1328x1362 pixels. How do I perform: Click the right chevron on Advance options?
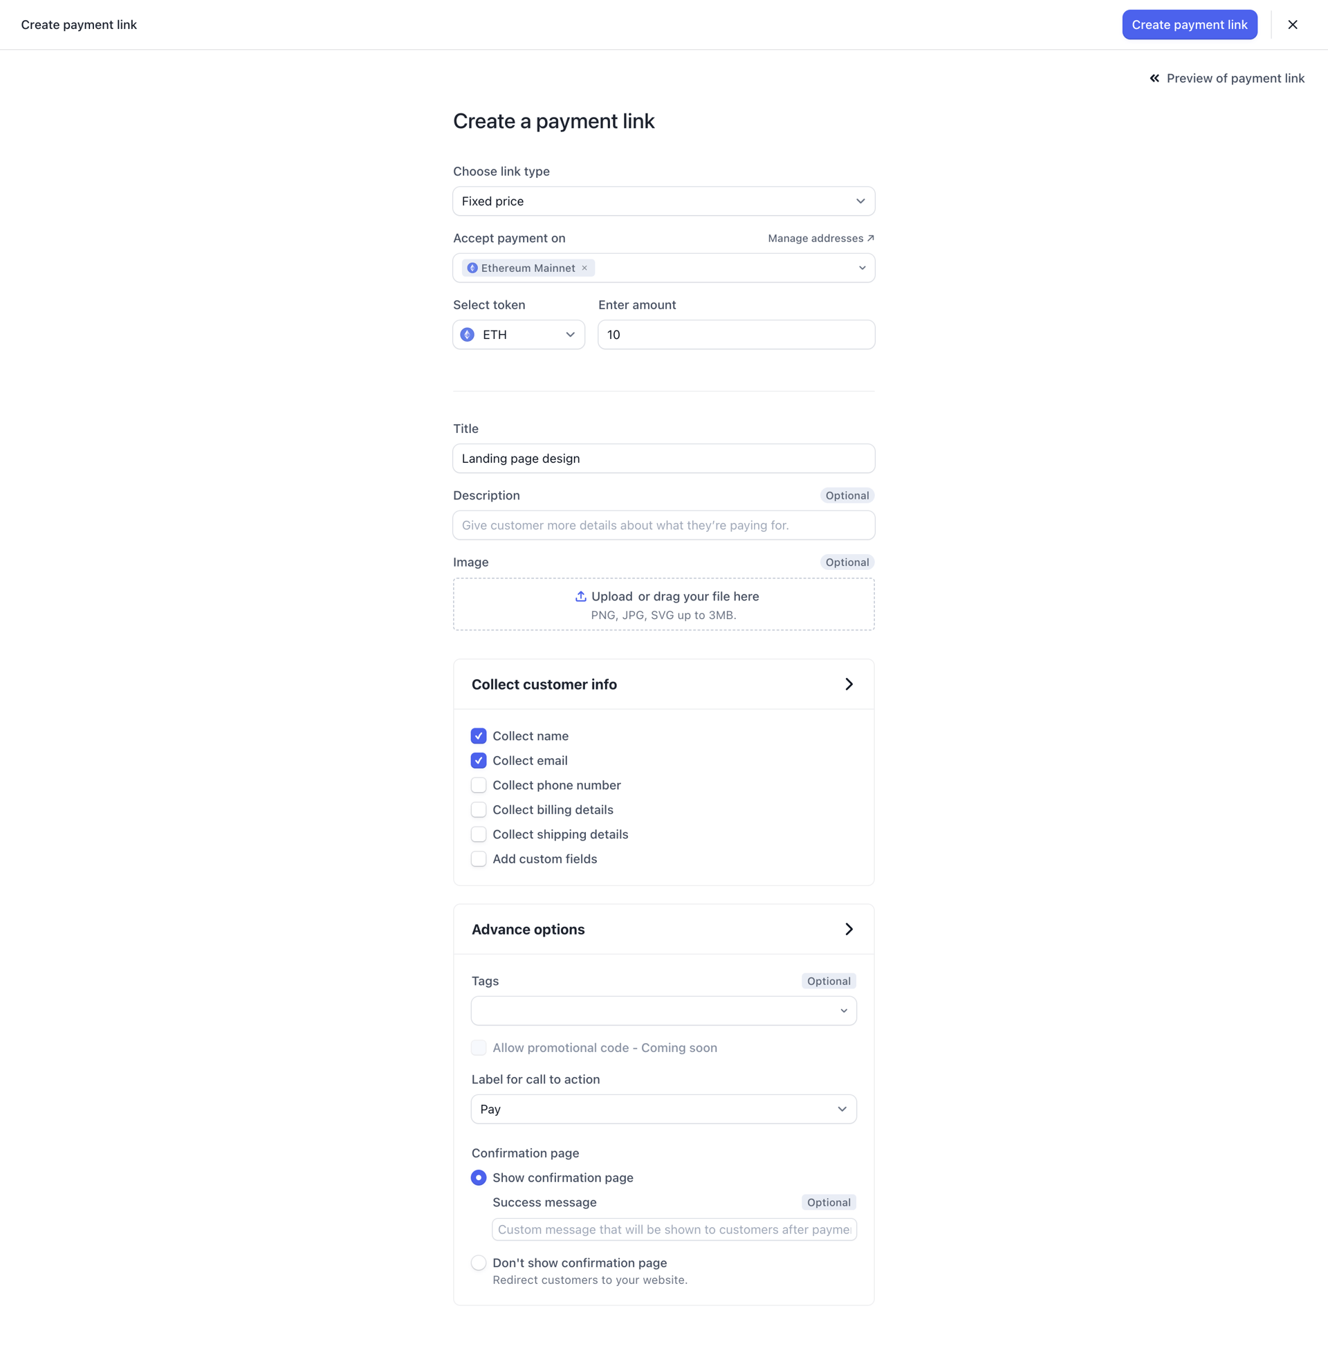(849, 929)
